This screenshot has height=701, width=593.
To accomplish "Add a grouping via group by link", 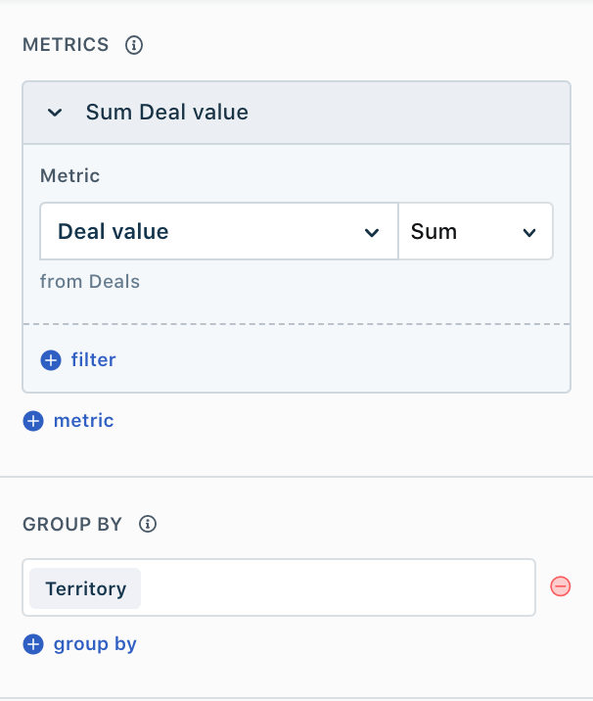I will coord(95,644).
